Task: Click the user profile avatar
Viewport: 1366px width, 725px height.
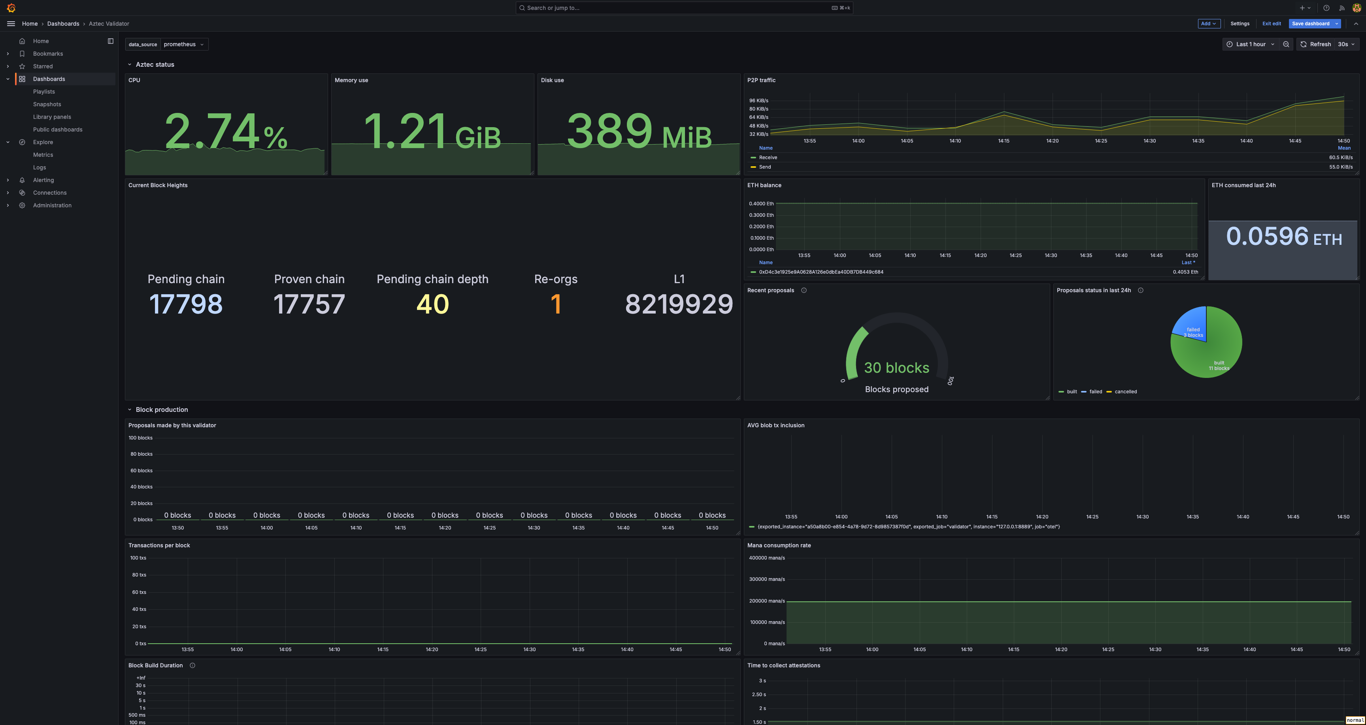Action: pos(1357,8)
